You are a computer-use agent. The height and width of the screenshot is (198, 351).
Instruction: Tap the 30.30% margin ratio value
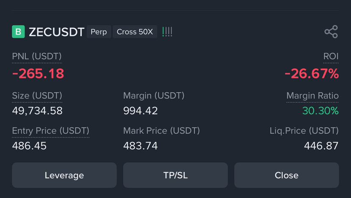(321, 111)
